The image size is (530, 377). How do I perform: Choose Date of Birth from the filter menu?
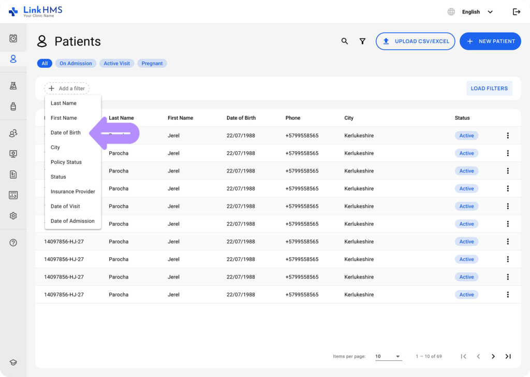click(65, 133)
